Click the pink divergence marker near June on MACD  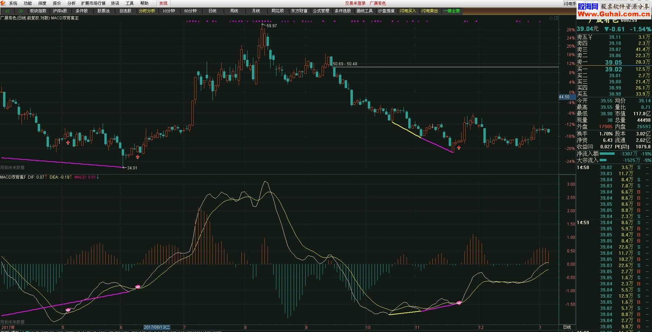[x=138, y=287]
